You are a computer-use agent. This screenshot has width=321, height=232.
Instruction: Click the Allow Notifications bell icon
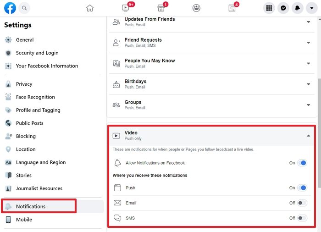(117, 163)
